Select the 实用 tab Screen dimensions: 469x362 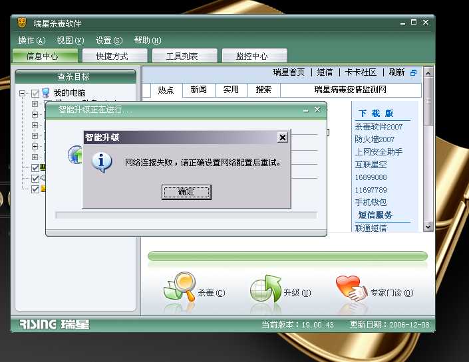click(232, 90)
